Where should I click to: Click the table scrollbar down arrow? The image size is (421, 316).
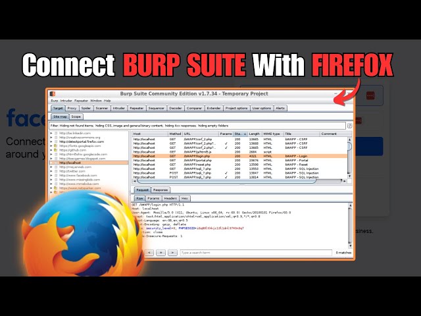pos(349,176)
